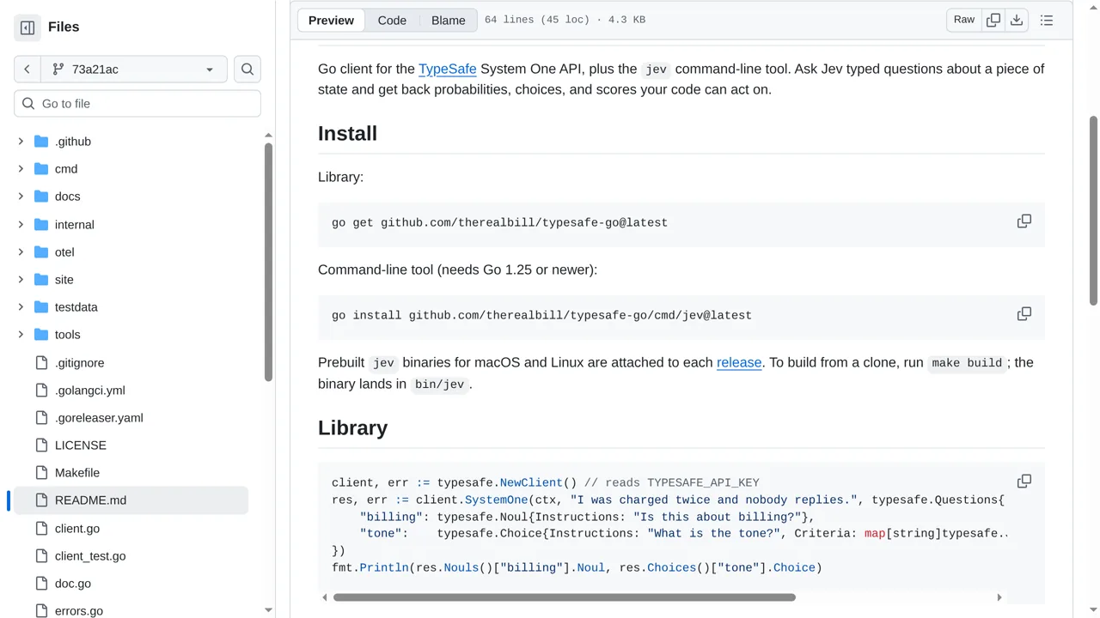Copy the go get command

pos(1024,221)
